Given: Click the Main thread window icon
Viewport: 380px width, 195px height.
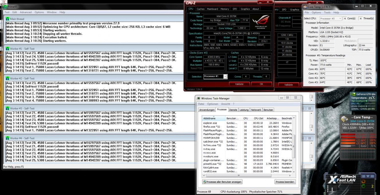Looking at the screenshot, I should (x=7, y=19).
